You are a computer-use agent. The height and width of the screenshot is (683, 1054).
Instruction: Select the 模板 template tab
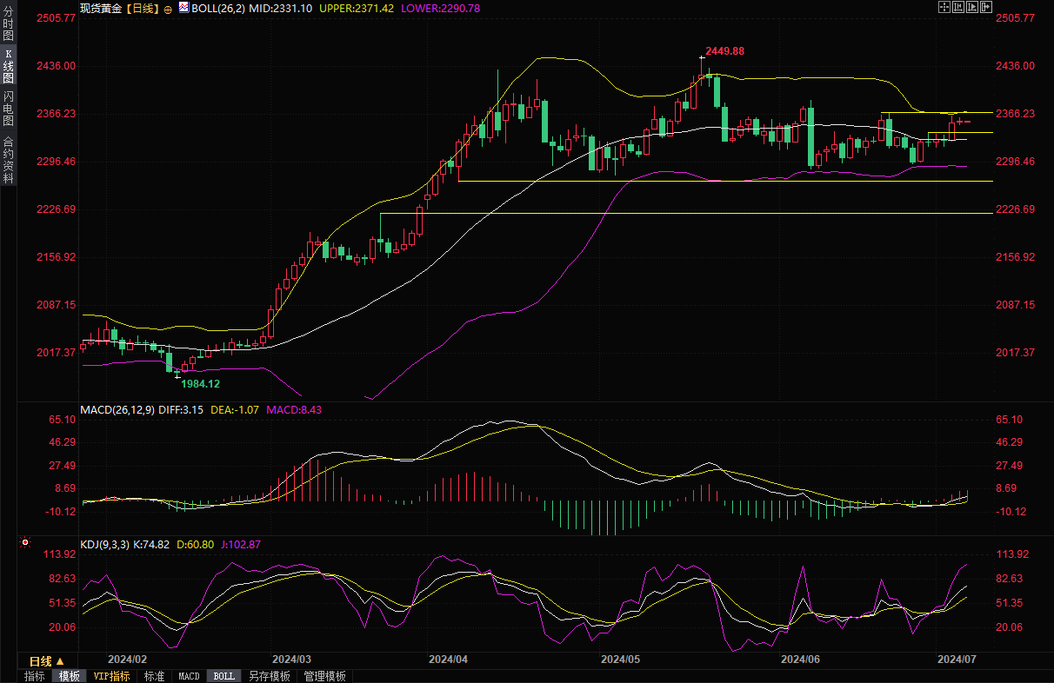point(70,676)
